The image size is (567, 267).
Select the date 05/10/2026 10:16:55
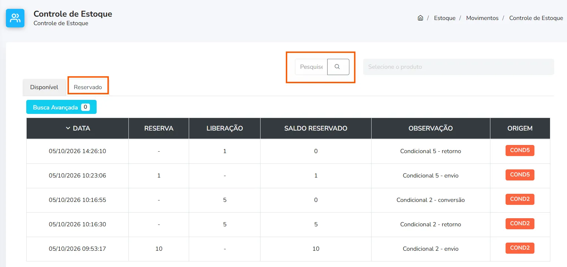point(77,200)
